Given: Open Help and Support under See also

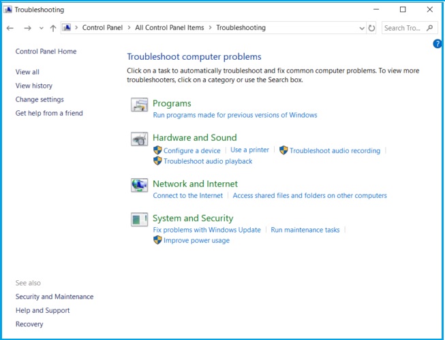Looking at the screenshot, I should point(42,310).
